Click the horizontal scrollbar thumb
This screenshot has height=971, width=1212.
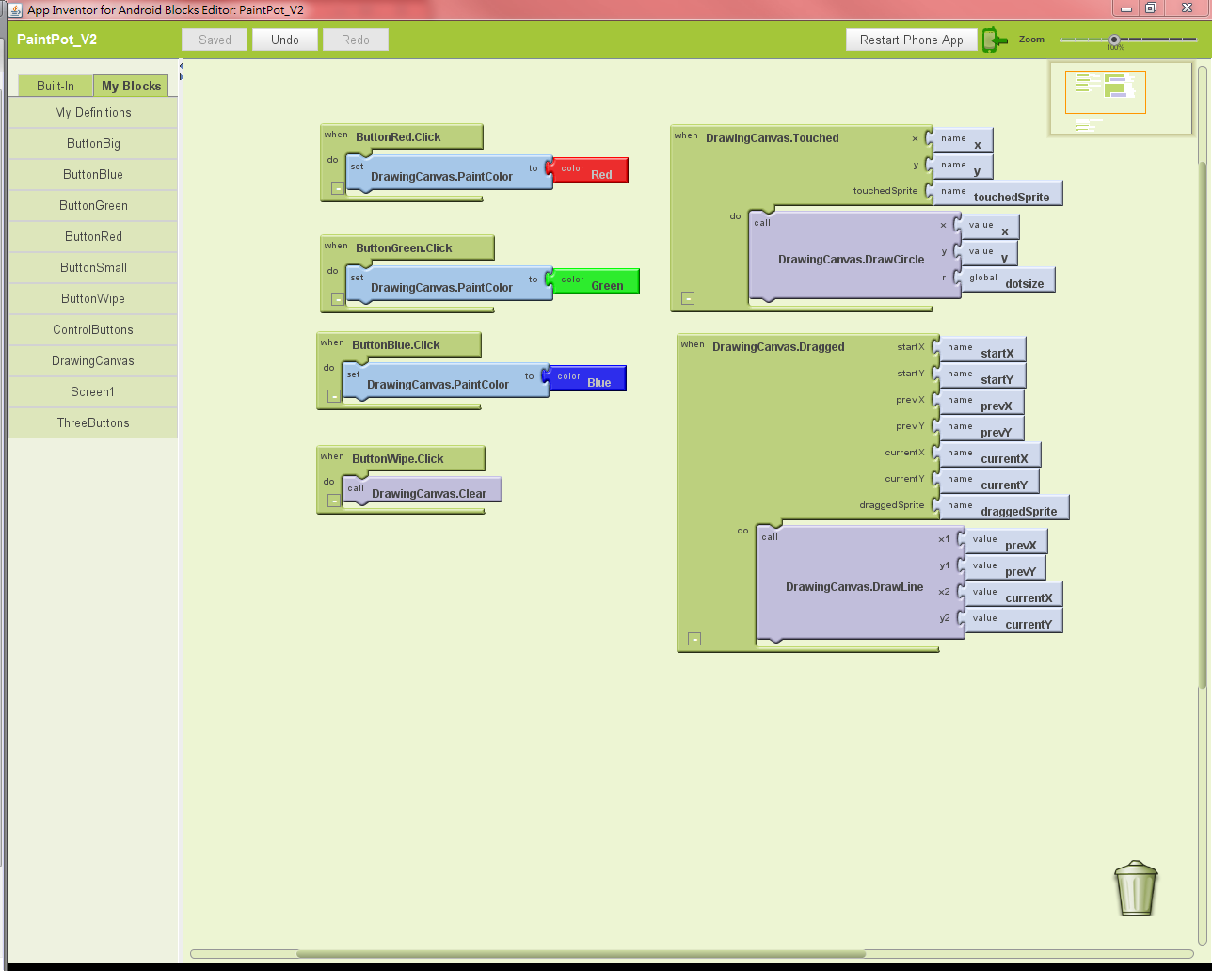(581, 954)
